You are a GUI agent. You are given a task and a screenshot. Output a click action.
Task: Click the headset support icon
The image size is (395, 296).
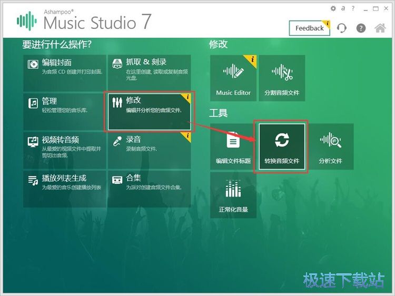click(x=342, y=28)
